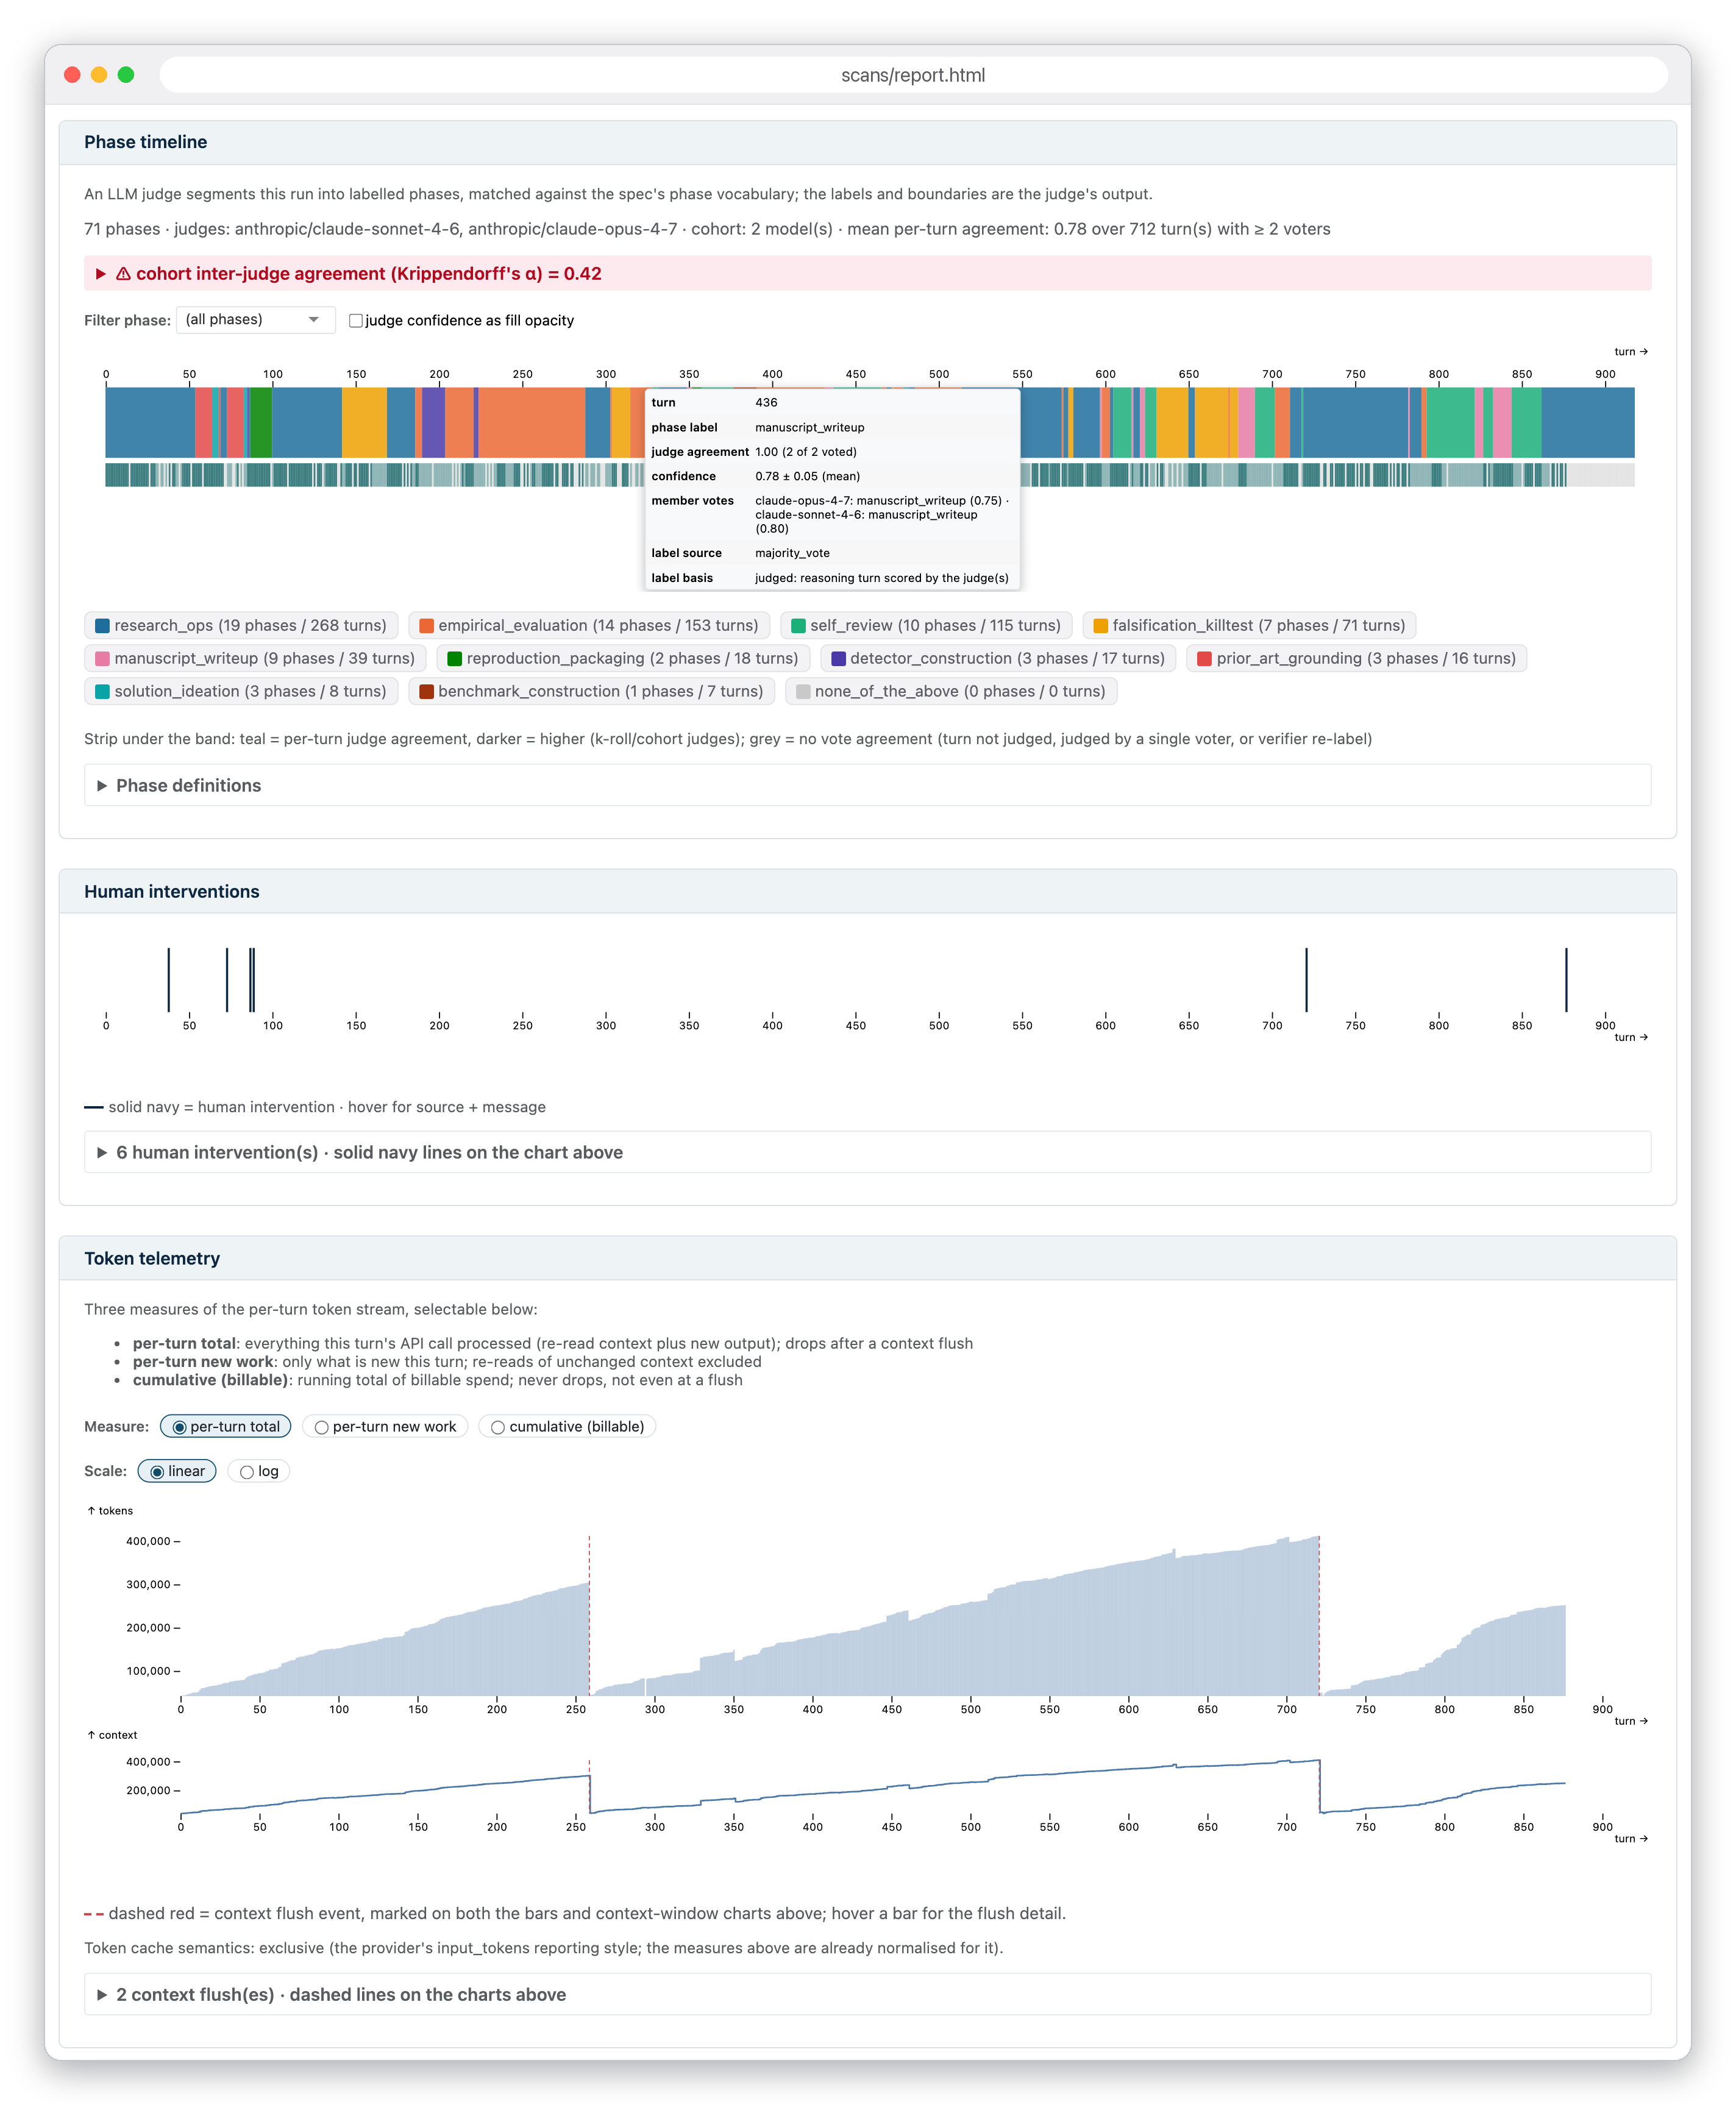Select the cumulative (billable) measure
1736x2105 pixels.
[x=567, y=1426]
